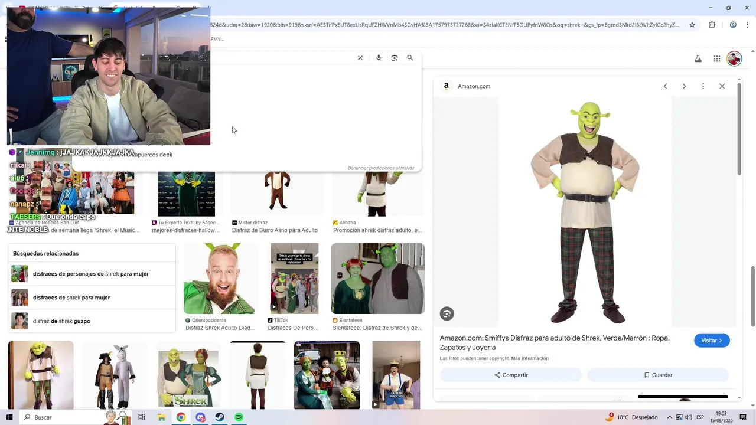Open Chrome extensions puzzle icon

pos(712,25)
